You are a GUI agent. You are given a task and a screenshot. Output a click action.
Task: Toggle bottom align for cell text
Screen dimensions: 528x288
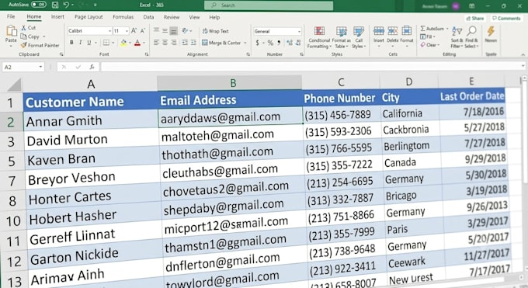pos(173,31)
